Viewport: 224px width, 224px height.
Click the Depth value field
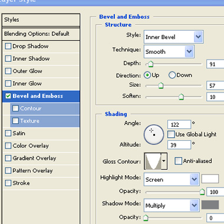tap(215, 64)
